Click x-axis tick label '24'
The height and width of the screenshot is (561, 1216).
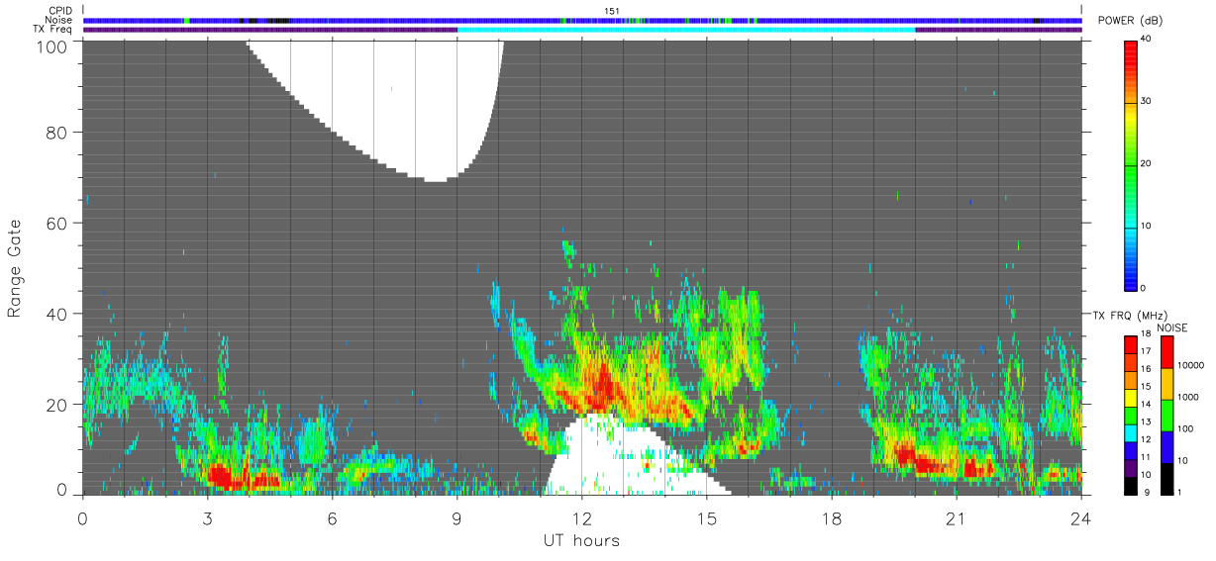coord(1080,518)
